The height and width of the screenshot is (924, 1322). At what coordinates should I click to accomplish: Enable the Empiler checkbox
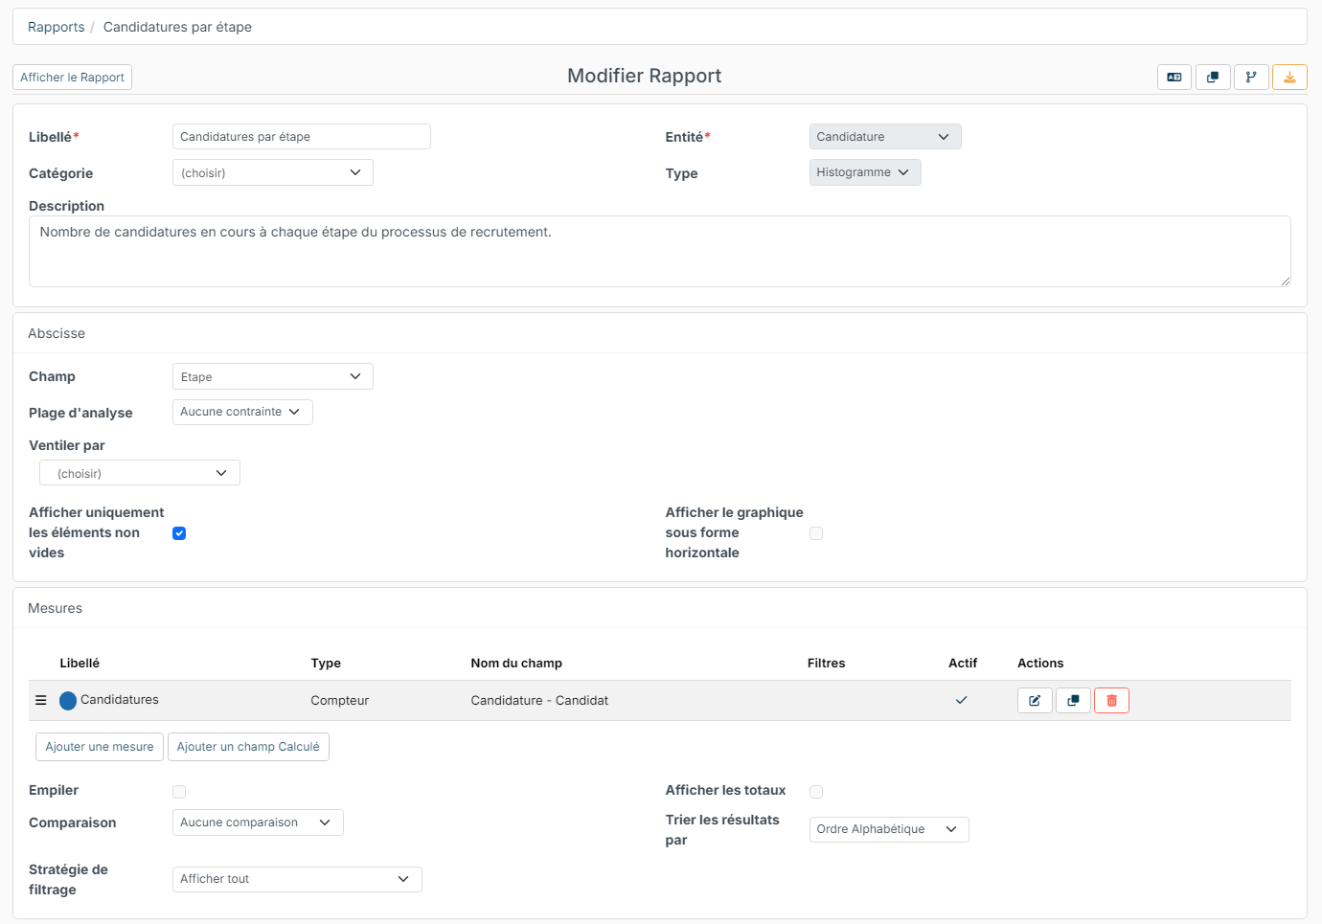[x=179, y=792]
